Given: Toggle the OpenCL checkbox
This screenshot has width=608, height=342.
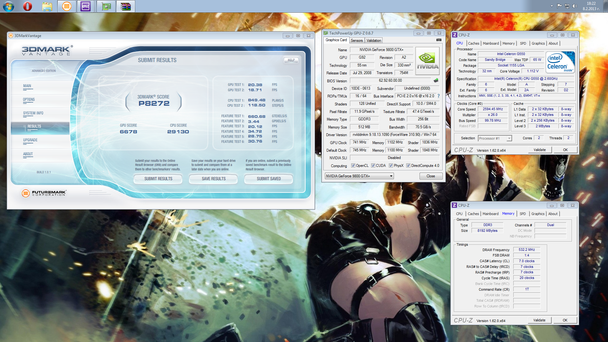Looking at the screenshot, I should (353, 166).
